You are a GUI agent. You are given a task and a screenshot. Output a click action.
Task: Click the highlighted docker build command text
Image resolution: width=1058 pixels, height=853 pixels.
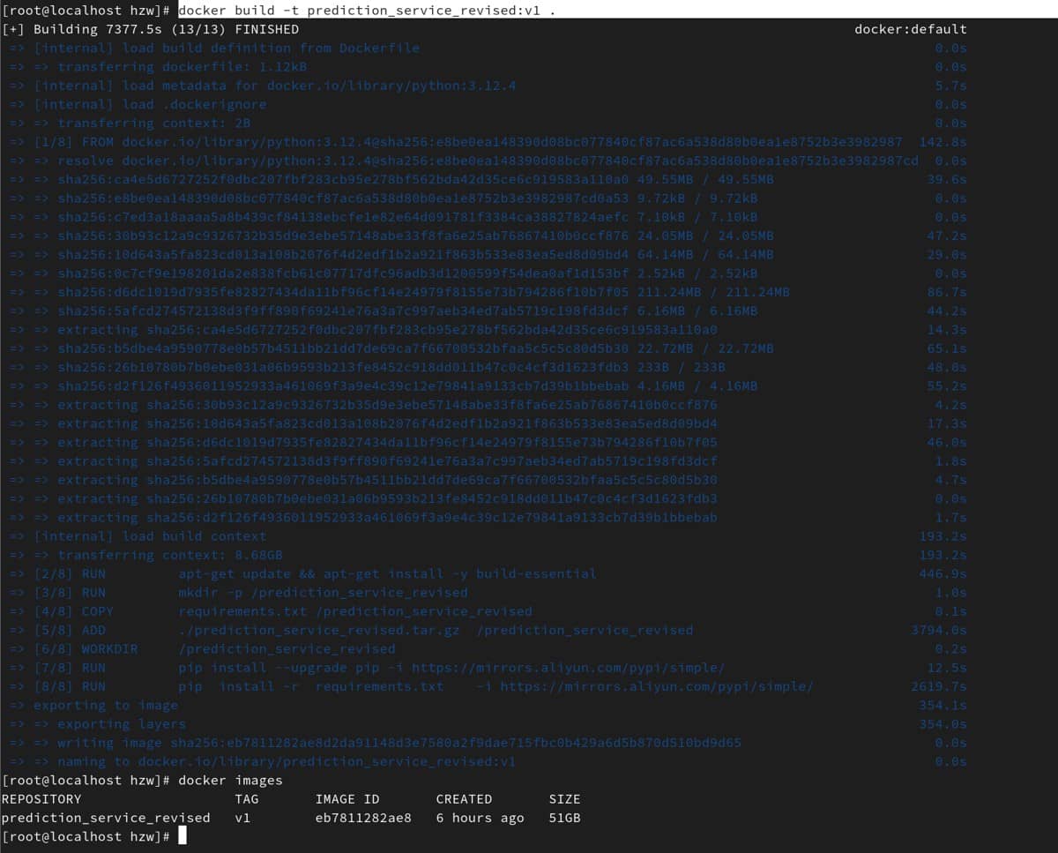(367, 10)
